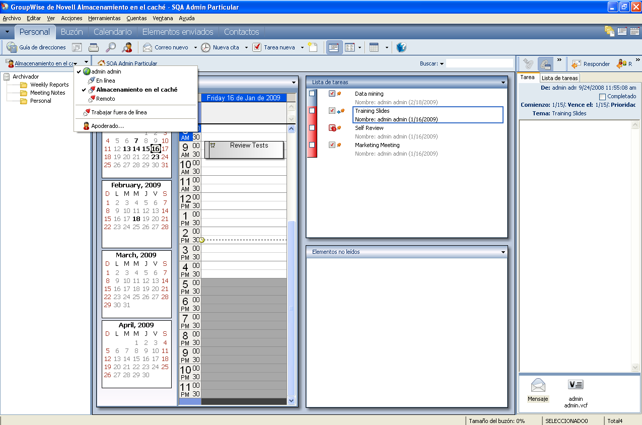
Task: Switch to the Buzón tab
Action: [x=72, y=32]
